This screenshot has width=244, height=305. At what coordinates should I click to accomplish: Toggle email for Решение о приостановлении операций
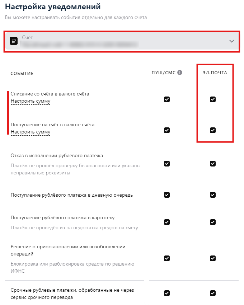coord(213,258)
